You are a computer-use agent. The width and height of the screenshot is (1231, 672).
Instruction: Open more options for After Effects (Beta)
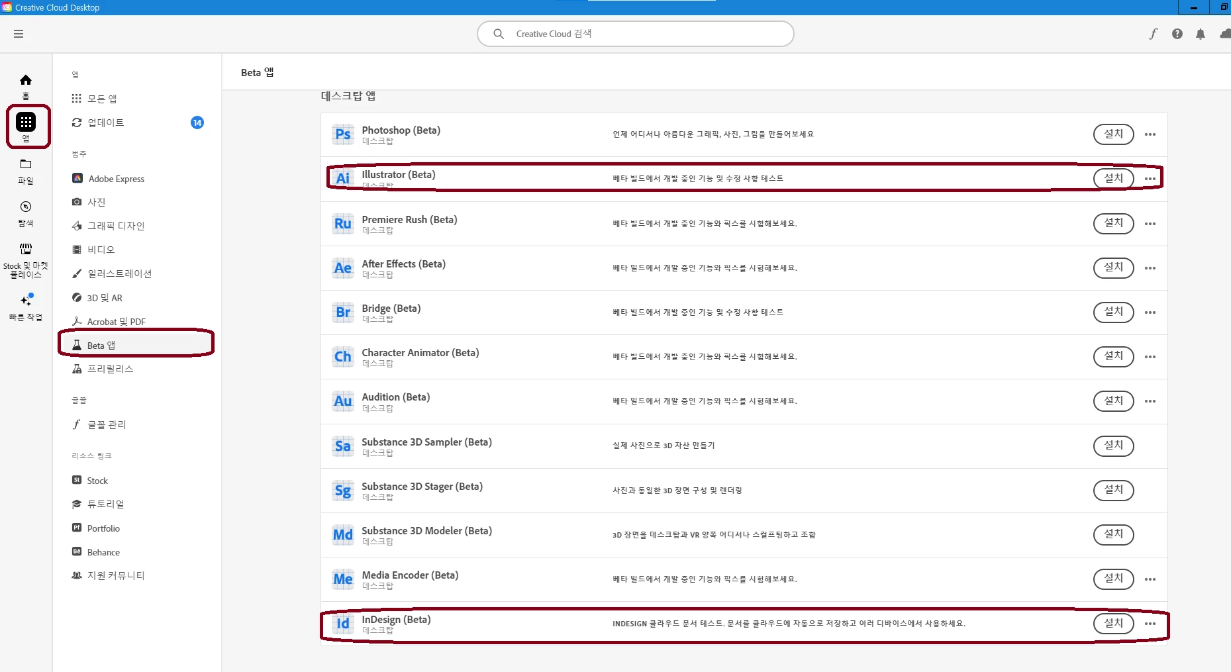(1150, 268)
